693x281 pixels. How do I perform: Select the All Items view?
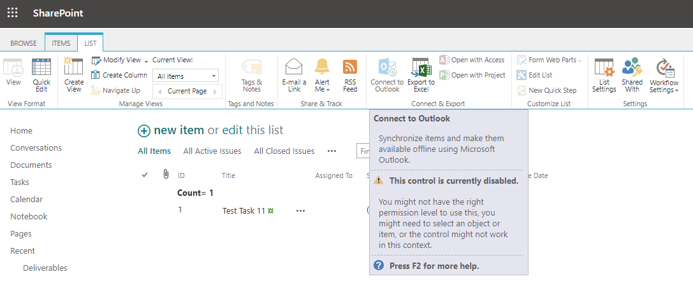point(154,151)
